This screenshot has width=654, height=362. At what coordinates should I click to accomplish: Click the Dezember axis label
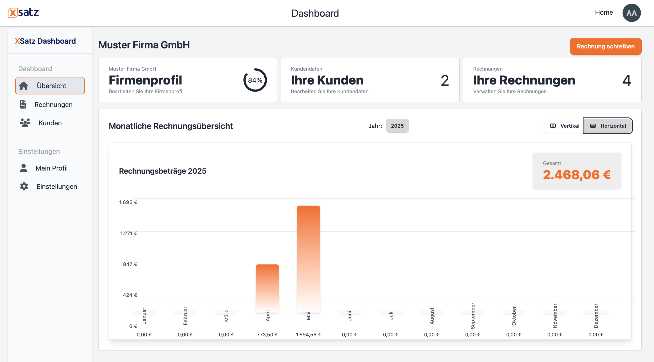click(x=596, y=316)
